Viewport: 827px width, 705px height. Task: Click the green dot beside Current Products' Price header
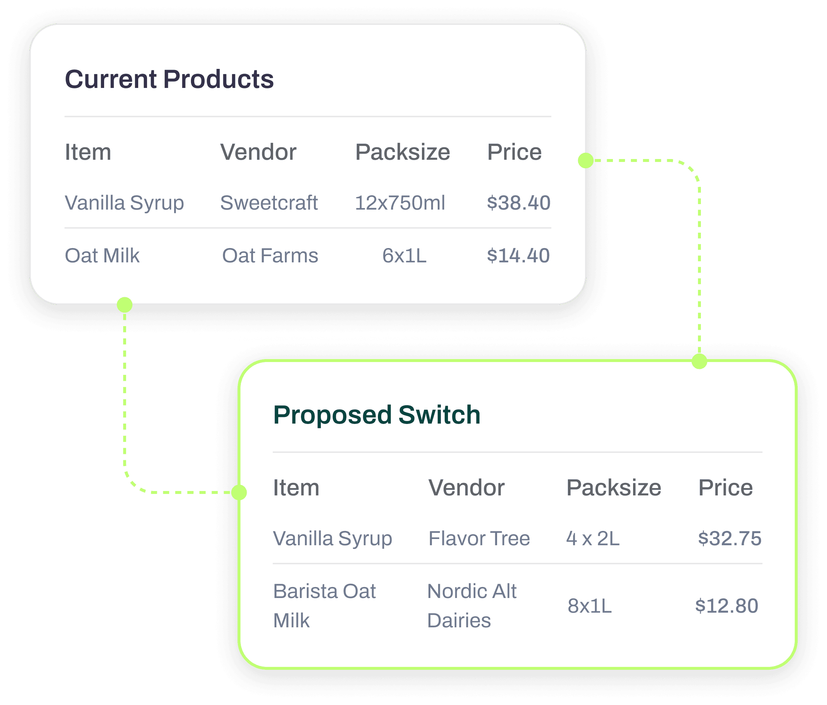[x=585, y=160]
